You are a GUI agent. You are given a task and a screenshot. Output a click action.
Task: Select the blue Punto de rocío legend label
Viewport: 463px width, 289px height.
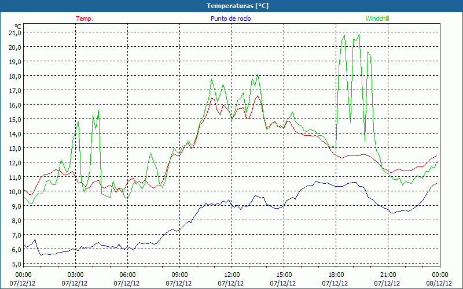pyautogui.click(x=230, y=18)
